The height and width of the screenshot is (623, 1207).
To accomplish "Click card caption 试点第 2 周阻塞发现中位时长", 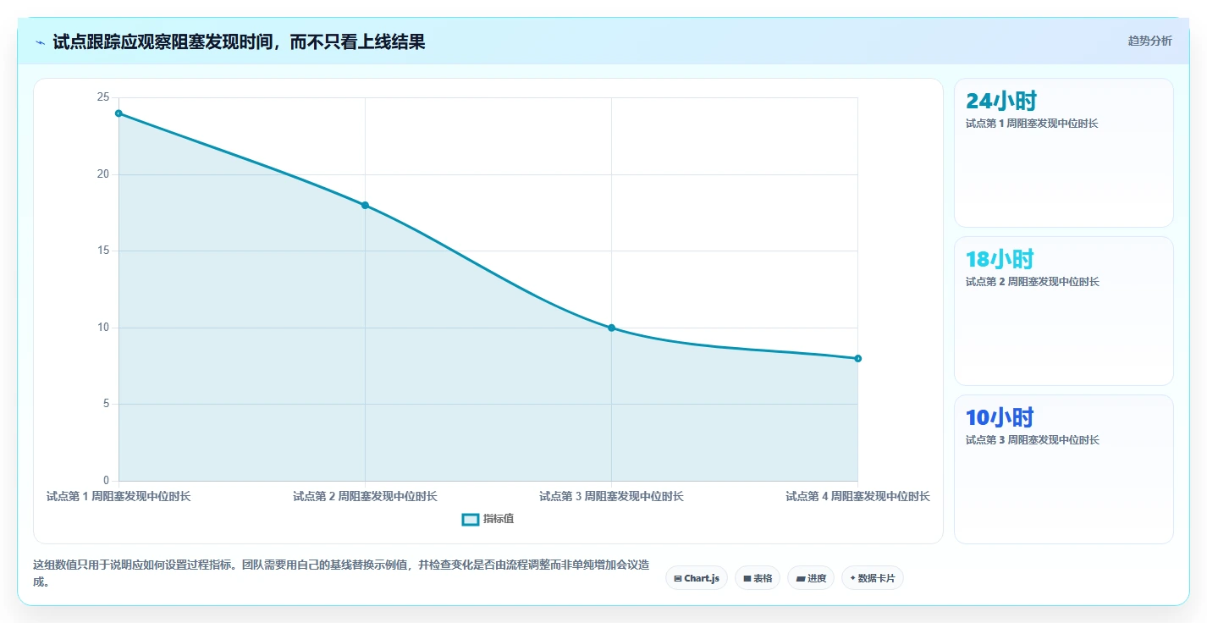I will (x=1032, y=282).
